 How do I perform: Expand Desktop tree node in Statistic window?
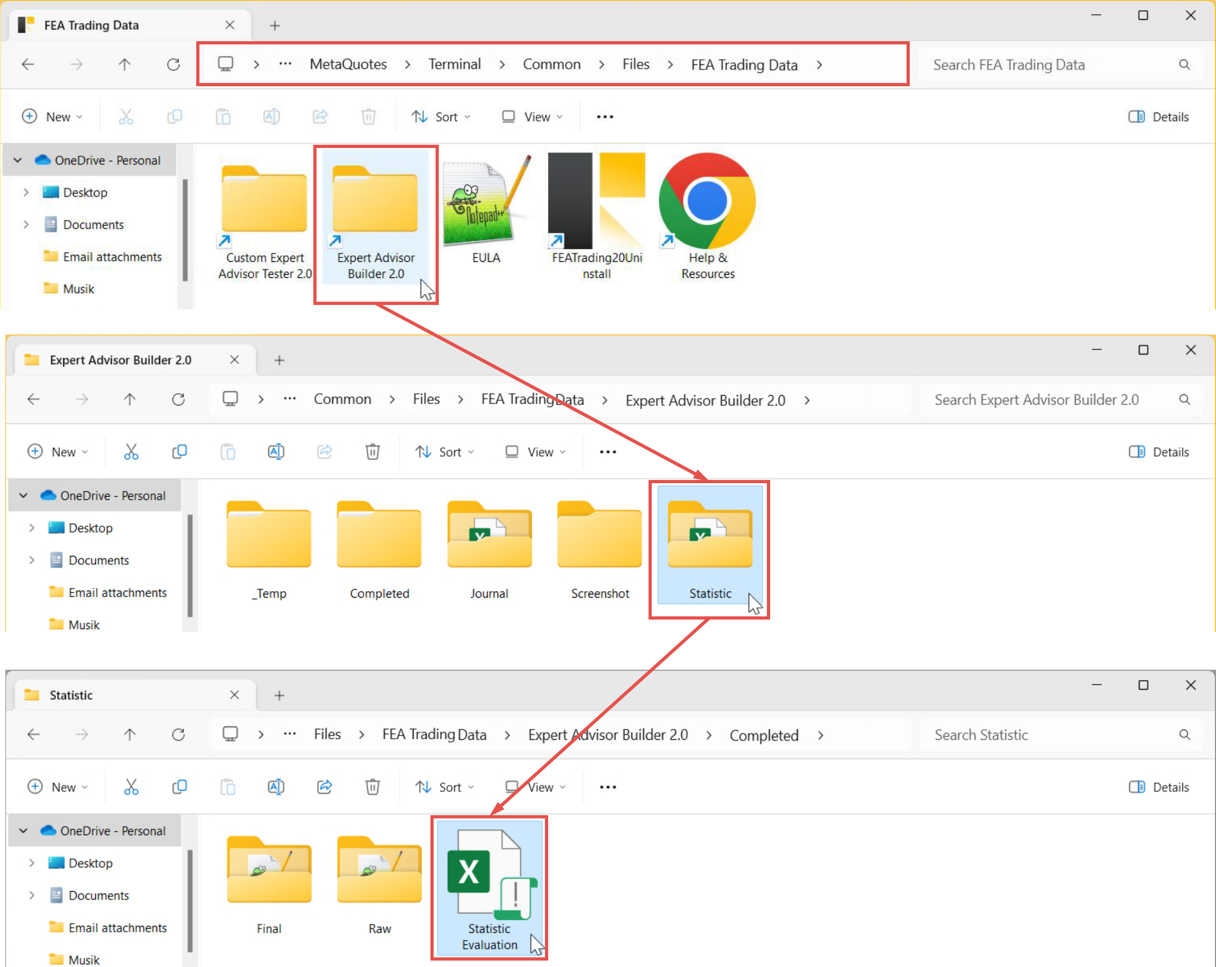click(x=32, y=863)
